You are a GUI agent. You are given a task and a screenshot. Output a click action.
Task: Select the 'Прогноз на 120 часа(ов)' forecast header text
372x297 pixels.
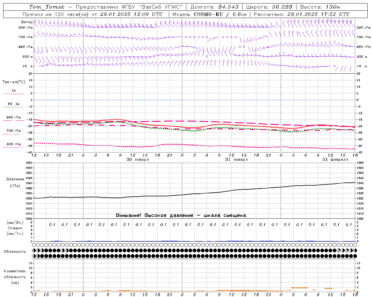[x=56, y=14]
